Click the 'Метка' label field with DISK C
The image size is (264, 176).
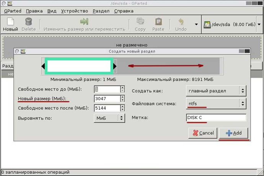[x=216, y=118]
